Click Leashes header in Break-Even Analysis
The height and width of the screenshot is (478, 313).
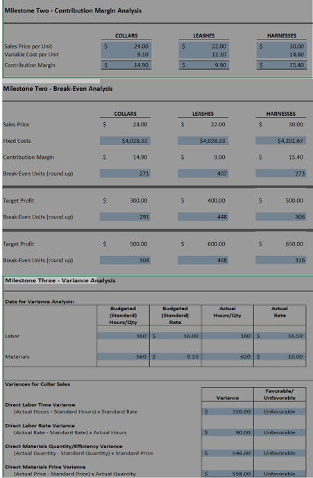(x=203, y=114)
